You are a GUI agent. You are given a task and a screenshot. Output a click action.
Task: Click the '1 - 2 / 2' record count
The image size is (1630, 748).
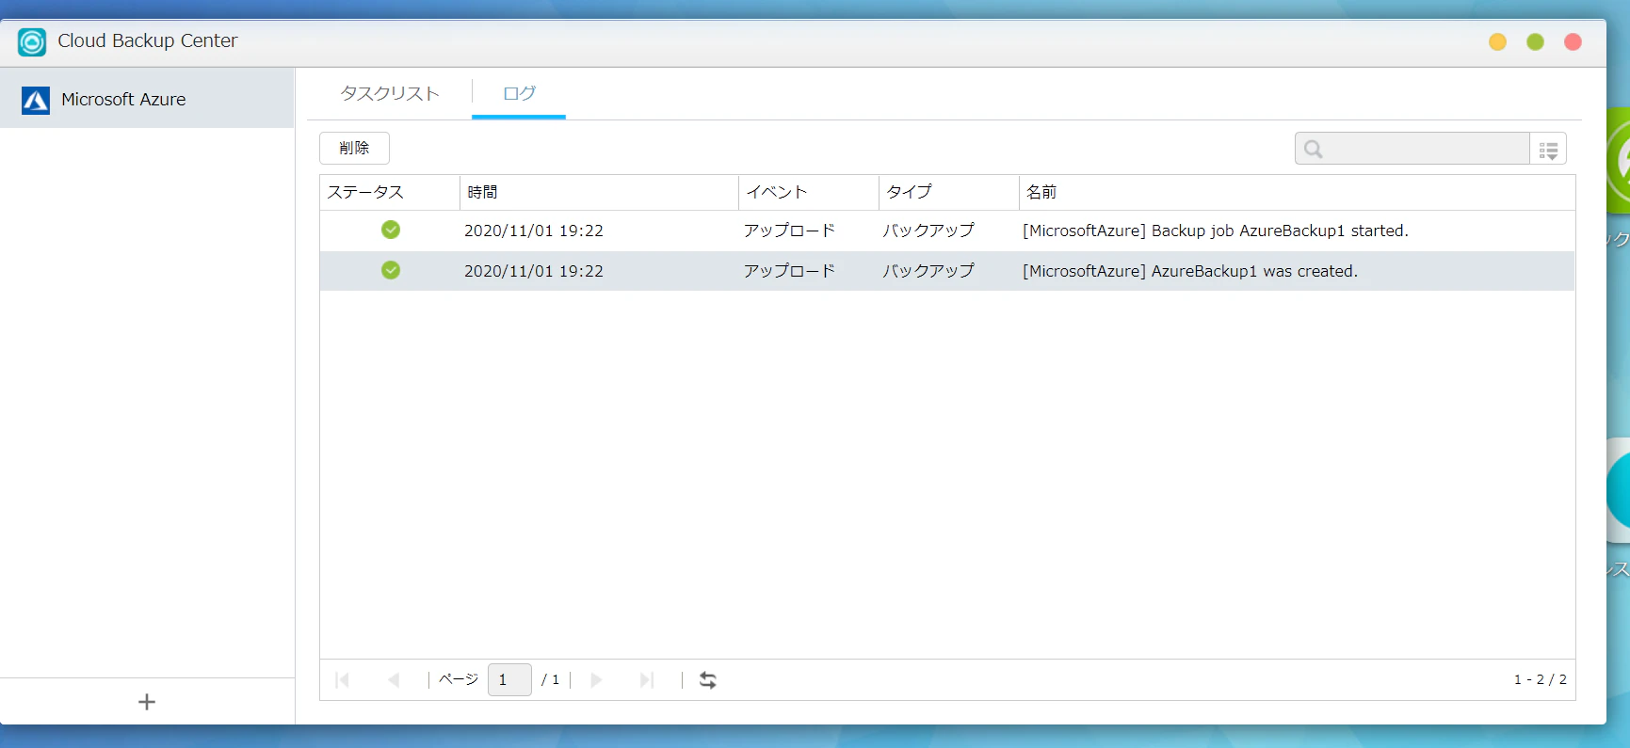(x=1541, y=679)
